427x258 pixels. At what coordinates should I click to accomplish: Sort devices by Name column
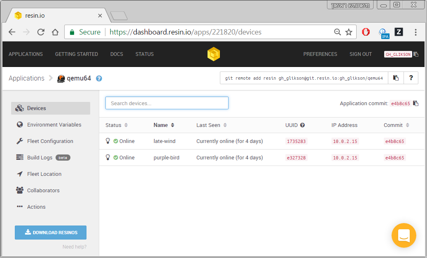point(163,125)
